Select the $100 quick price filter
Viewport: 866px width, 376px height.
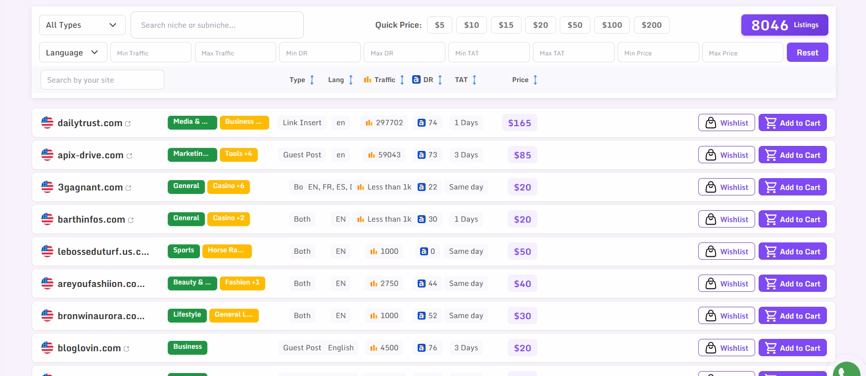click(x=612, y=25)
